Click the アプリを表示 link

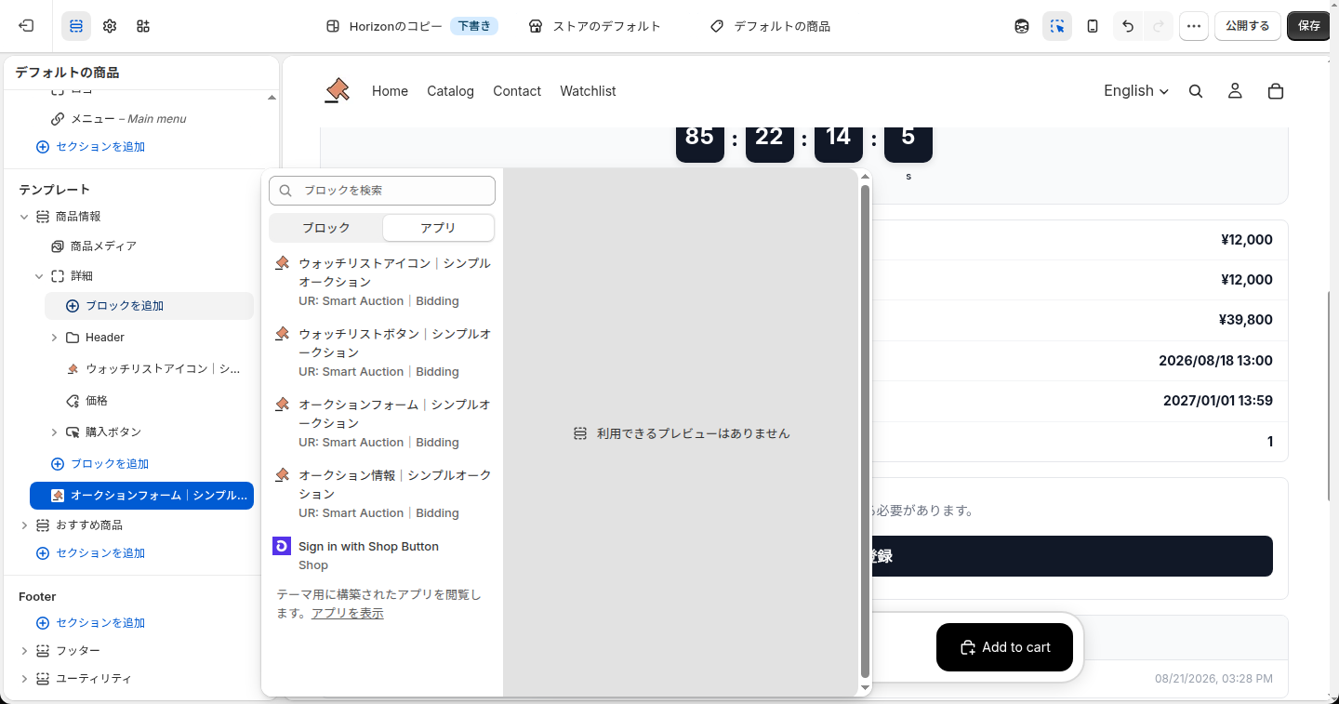point(348,614)
